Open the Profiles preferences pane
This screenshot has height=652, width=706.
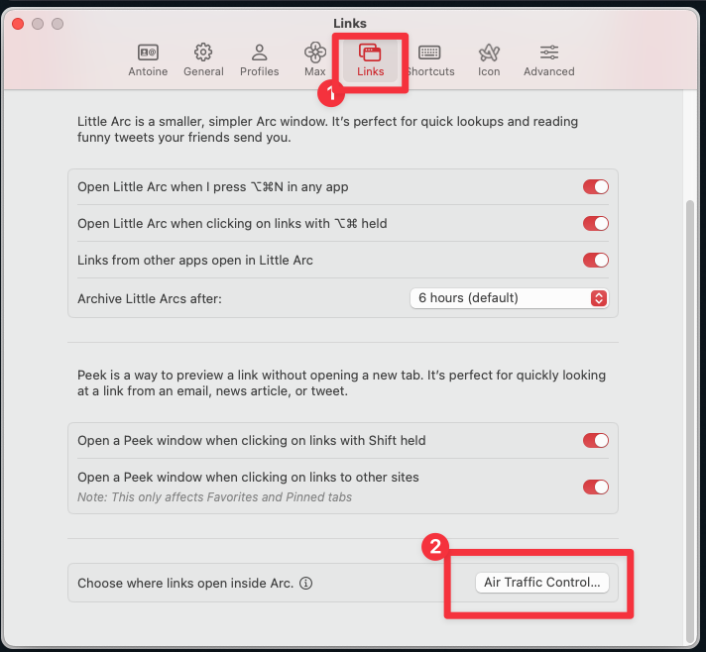[259, 59]
